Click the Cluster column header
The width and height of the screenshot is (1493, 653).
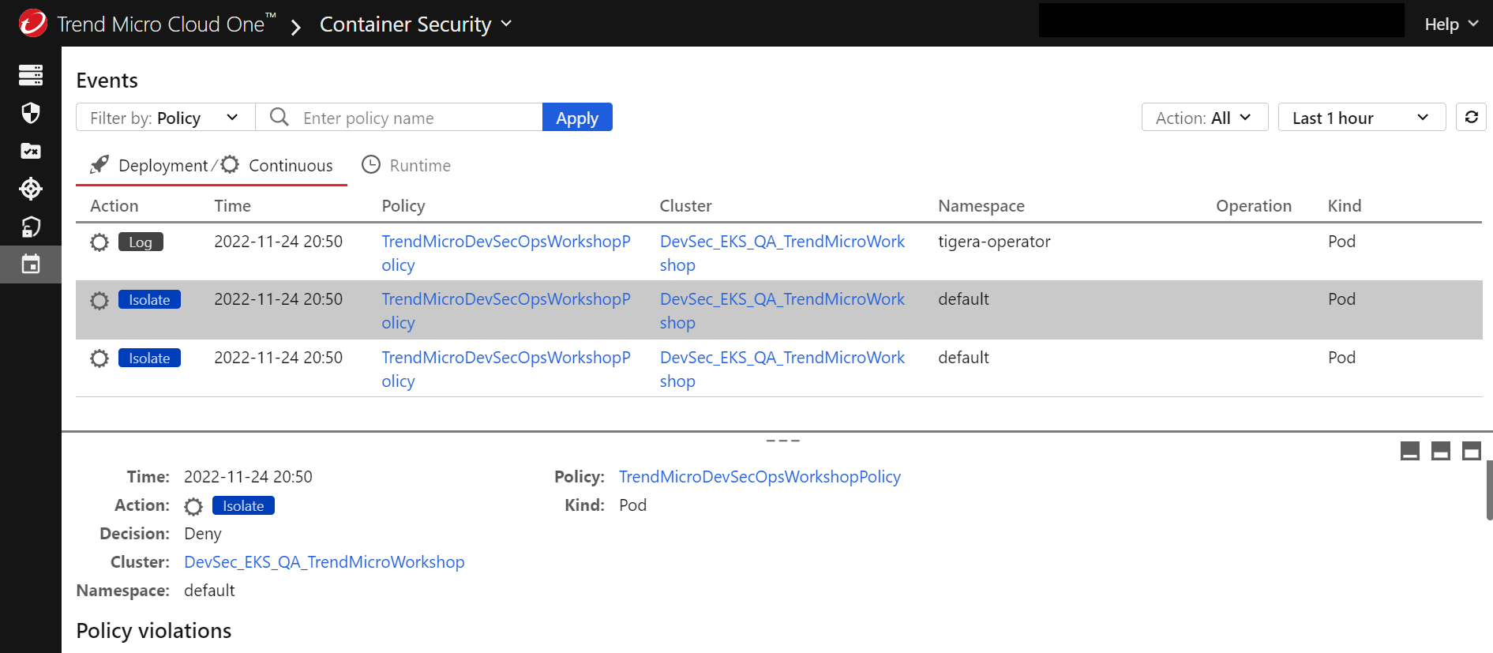pos(685,205)
